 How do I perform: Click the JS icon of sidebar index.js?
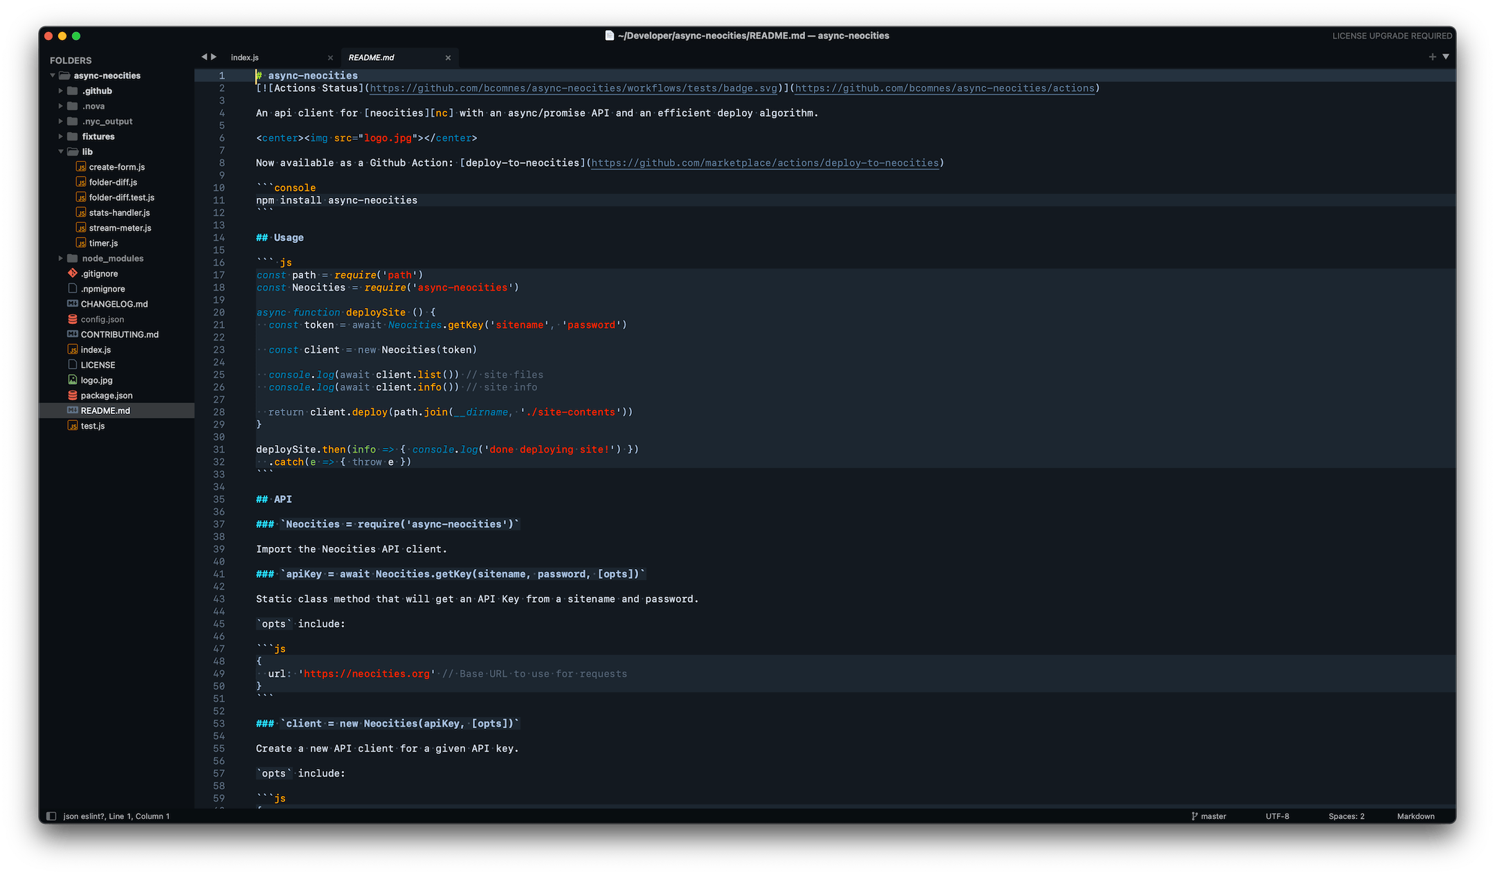pos(73,350)
